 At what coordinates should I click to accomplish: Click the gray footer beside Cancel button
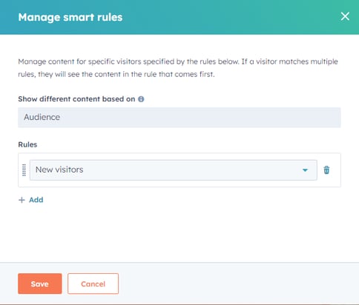pos(237,284)
